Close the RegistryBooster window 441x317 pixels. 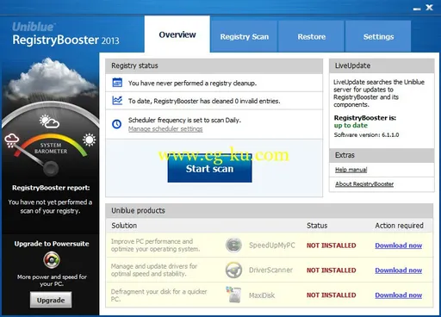click(x=429, y=7)
